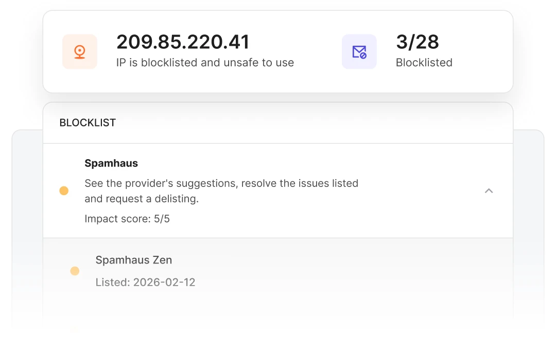Click the orange status dot beside Spamhaus

tap(64, 191)
